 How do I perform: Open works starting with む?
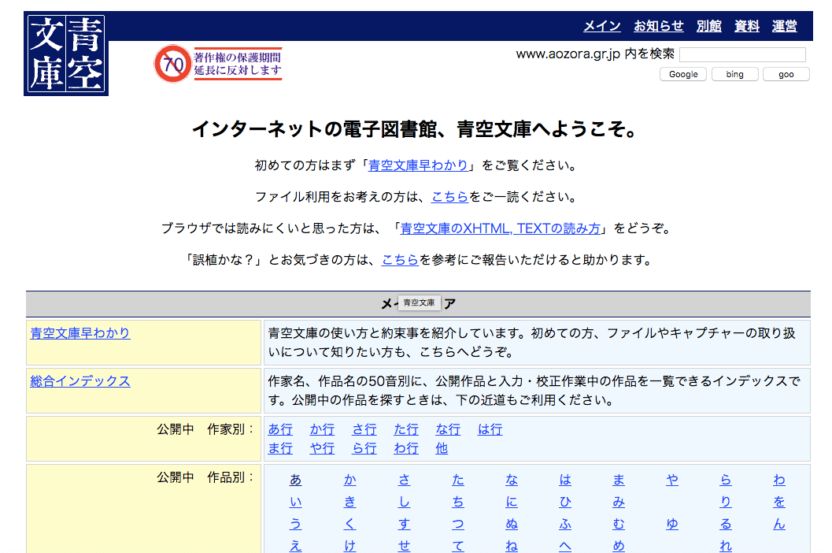coord(619,525)
